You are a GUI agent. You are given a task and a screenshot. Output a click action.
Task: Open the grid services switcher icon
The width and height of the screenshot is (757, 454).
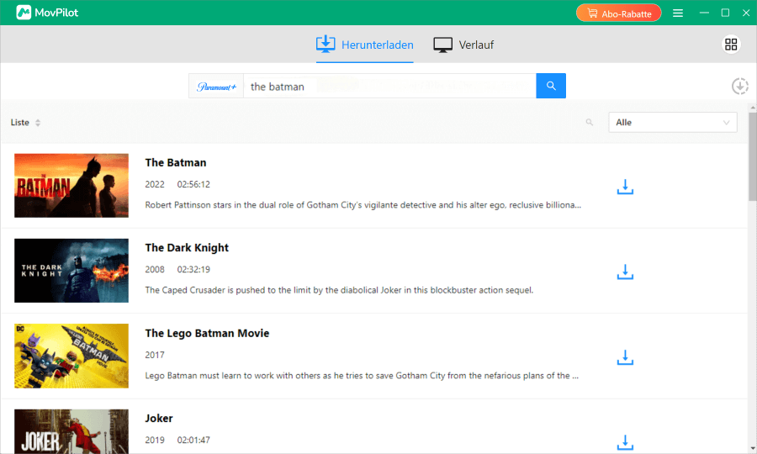(x=731, y=45)
